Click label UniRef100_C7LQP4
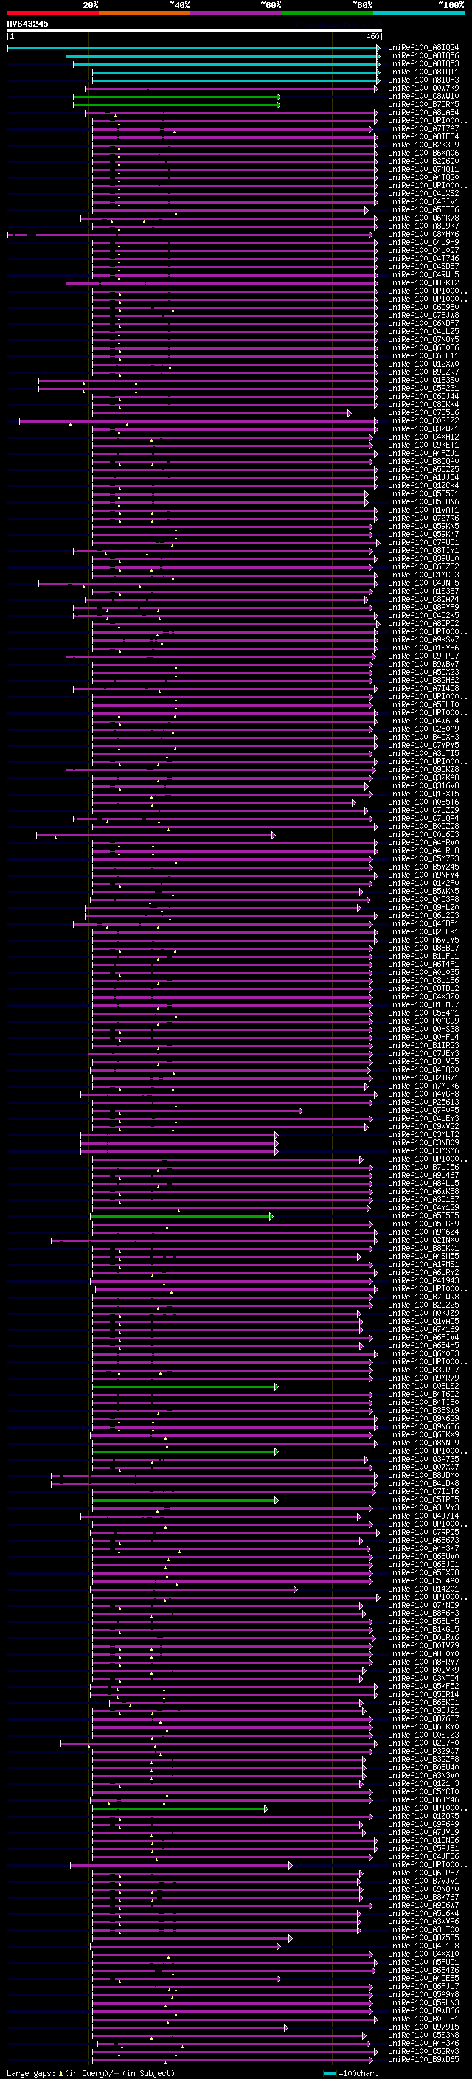This screenshot has height=2079, width=472. click(423, 819)
